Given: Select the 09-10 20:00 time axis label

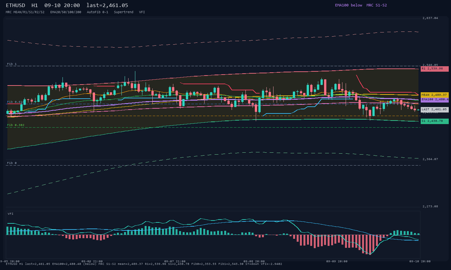Looking at the screenshot, I should [x=420, y=261].
